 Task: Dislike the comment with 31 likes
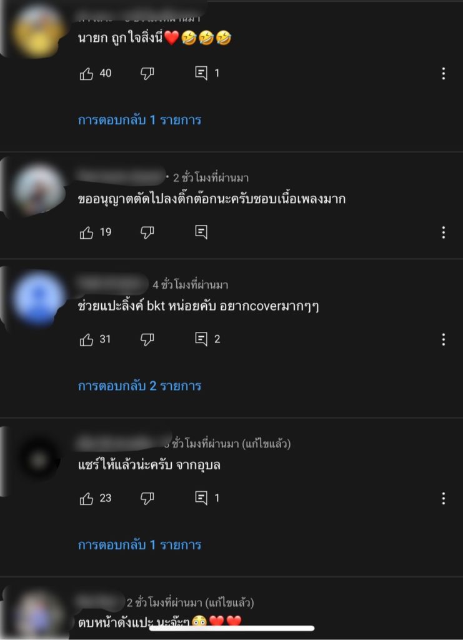pos(147,339)
